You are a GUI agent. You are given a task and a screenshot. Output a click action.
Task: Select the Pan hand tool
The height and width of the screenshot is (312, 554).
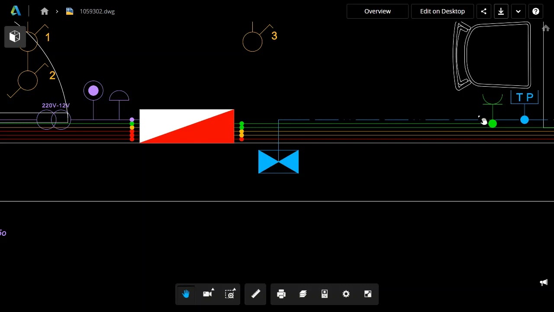click(x=186, y=294)
